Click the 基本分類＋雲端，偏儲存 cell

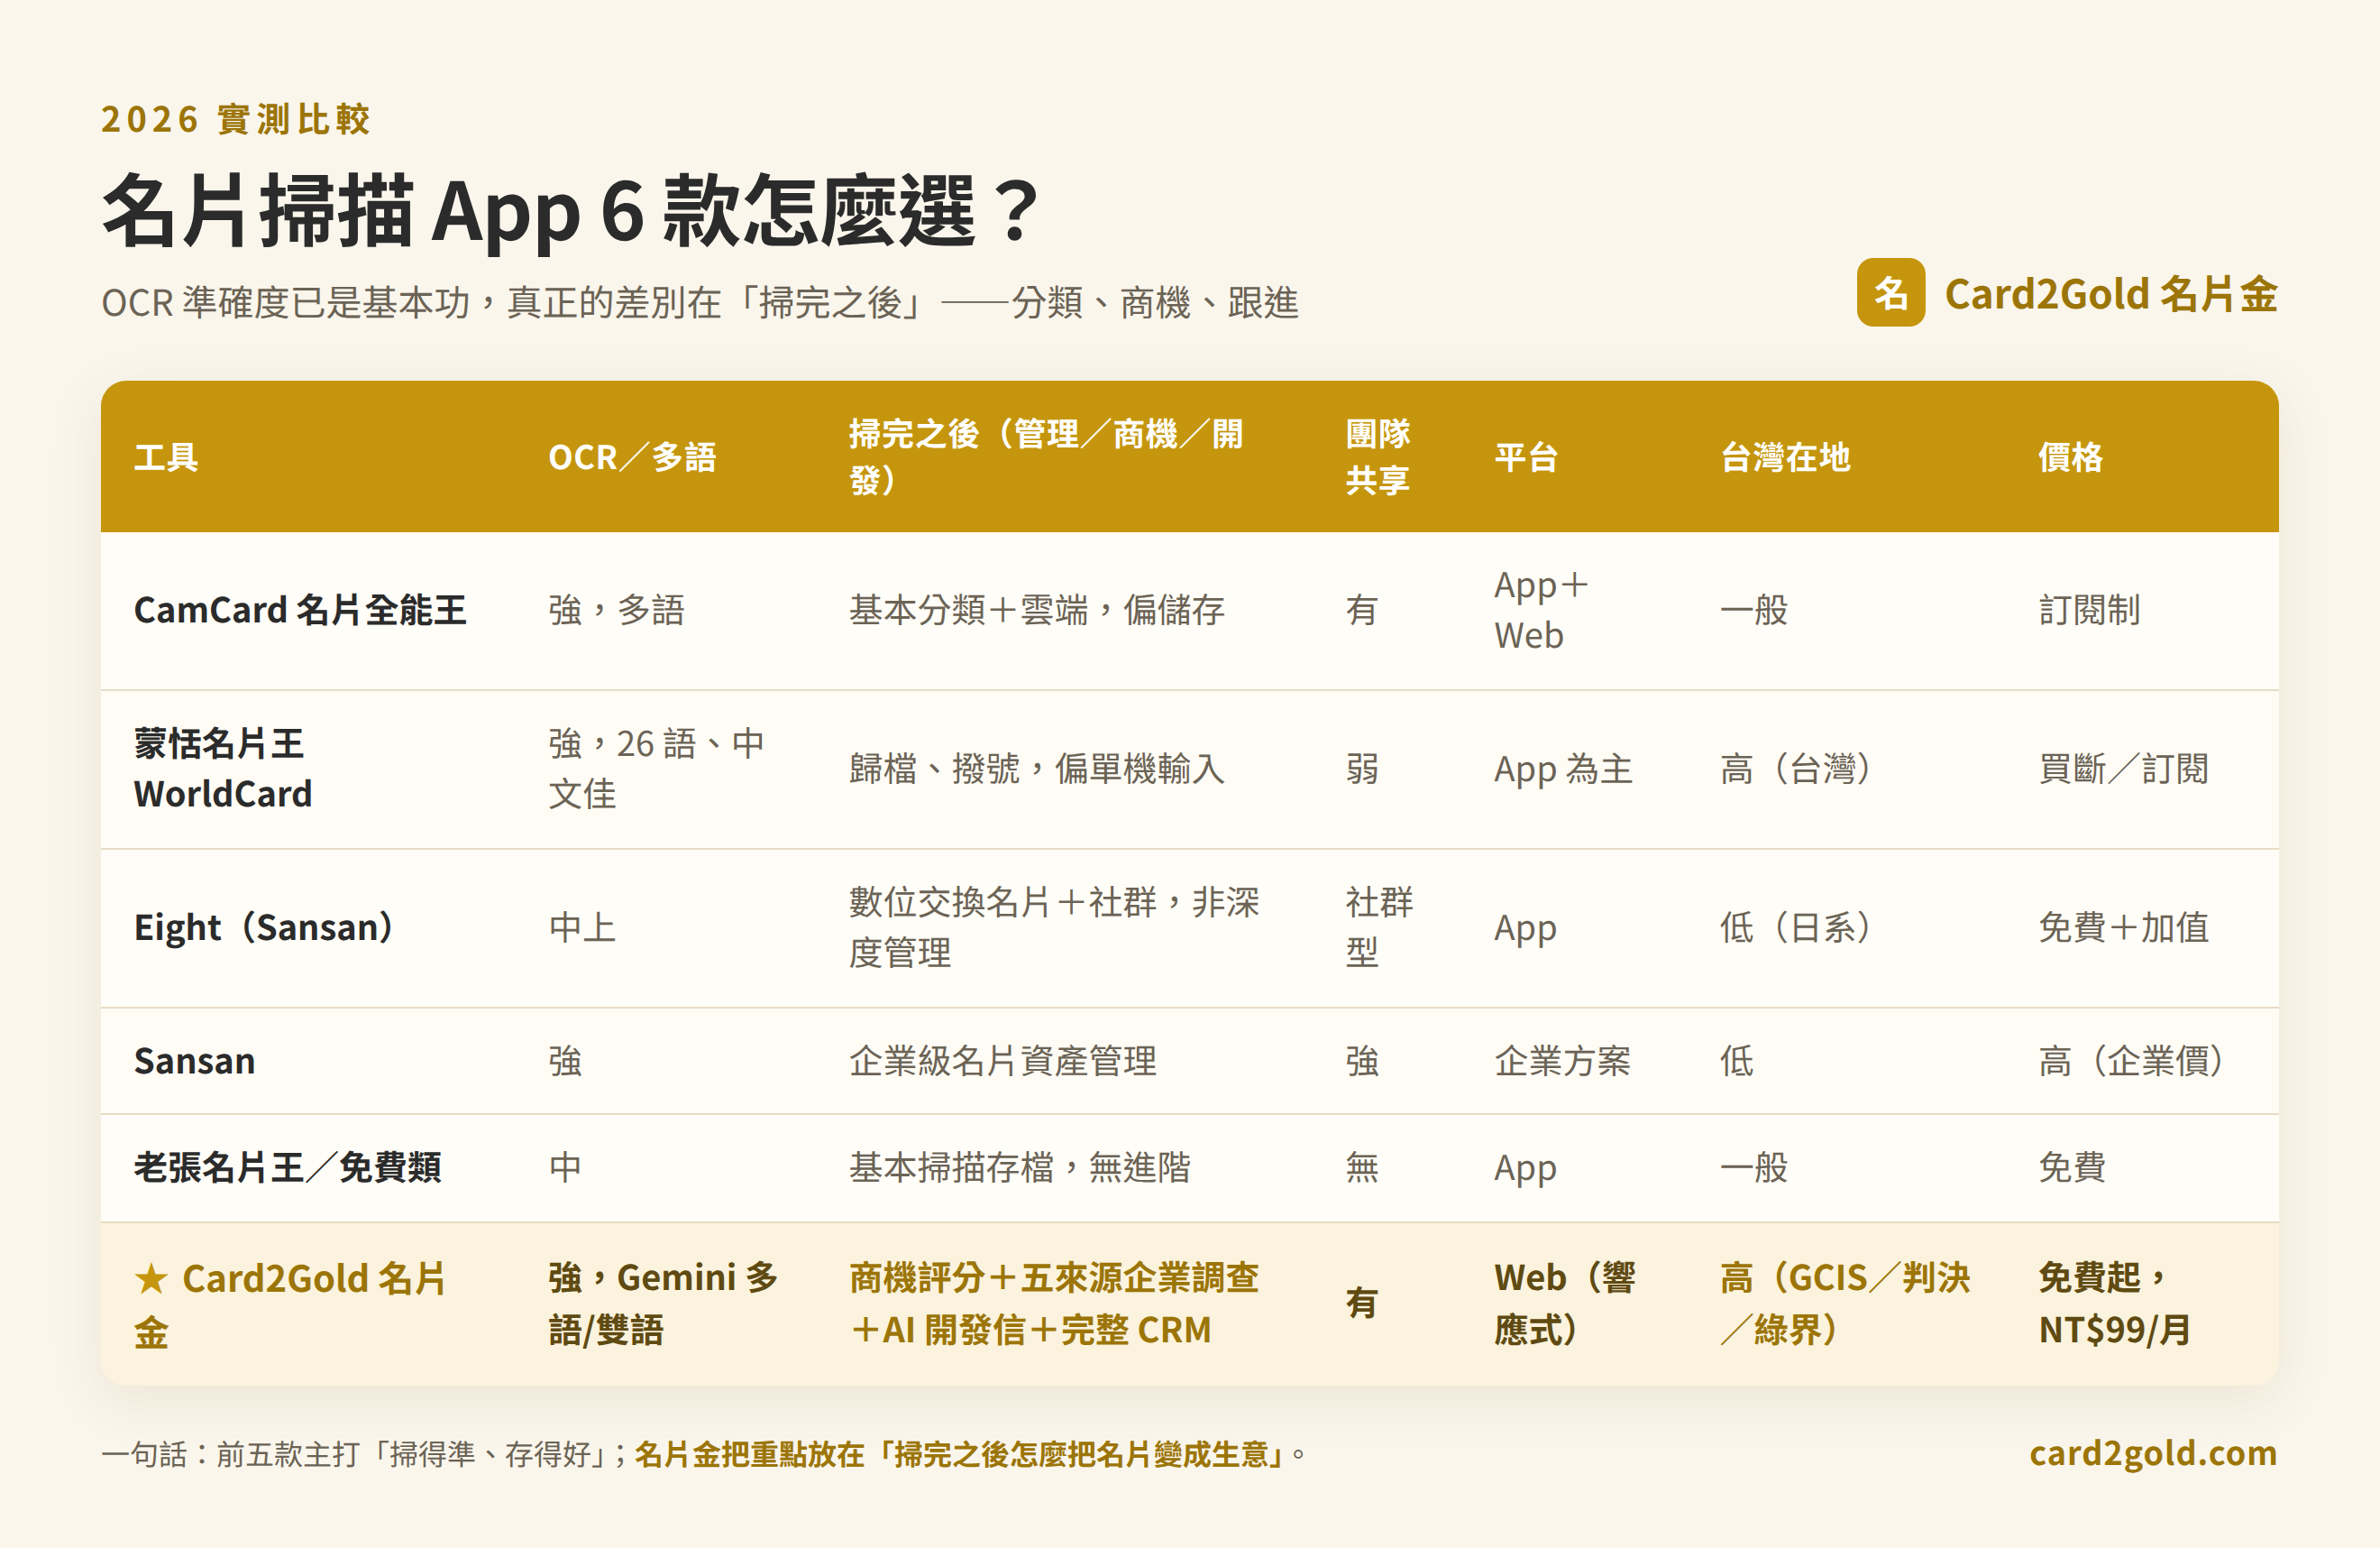pyautogui.click(x=1037, y=610)
